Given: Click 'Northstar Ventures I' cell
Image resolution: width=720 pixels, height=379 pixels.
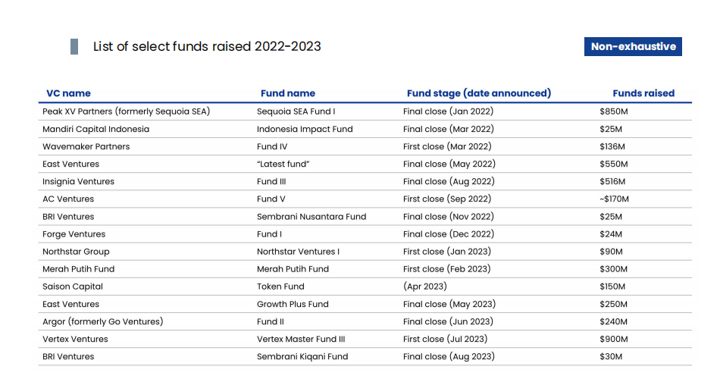Looking at the screenshot, I should point(299,252).
